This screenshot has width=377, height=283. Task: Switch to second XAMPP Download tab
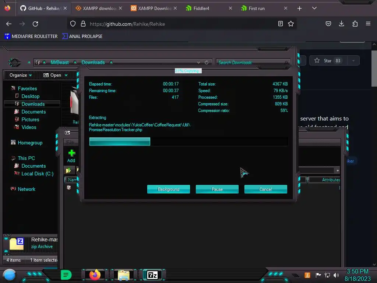tap(154, 8)
